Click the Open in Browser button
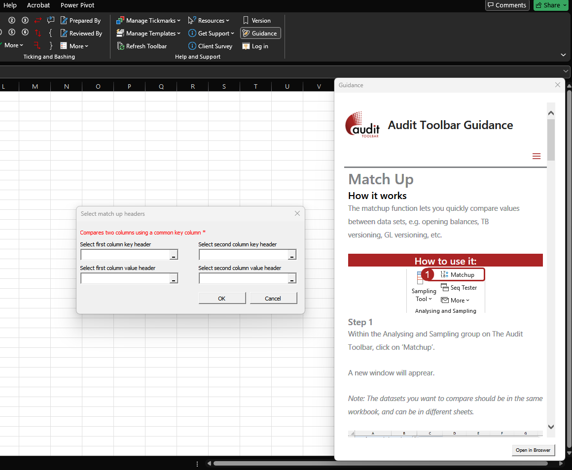Image resolution: width=572 pixels, height=470 pixels. pos(533,450)
